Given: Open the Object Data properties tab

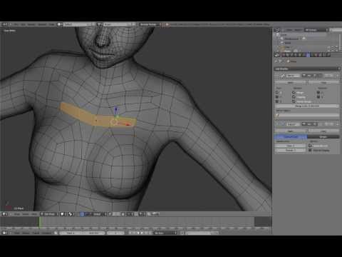Looking at the screenshot, I should point(312,54).
